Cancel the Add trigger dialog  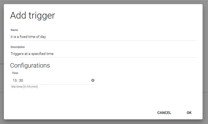click(164, 113)
